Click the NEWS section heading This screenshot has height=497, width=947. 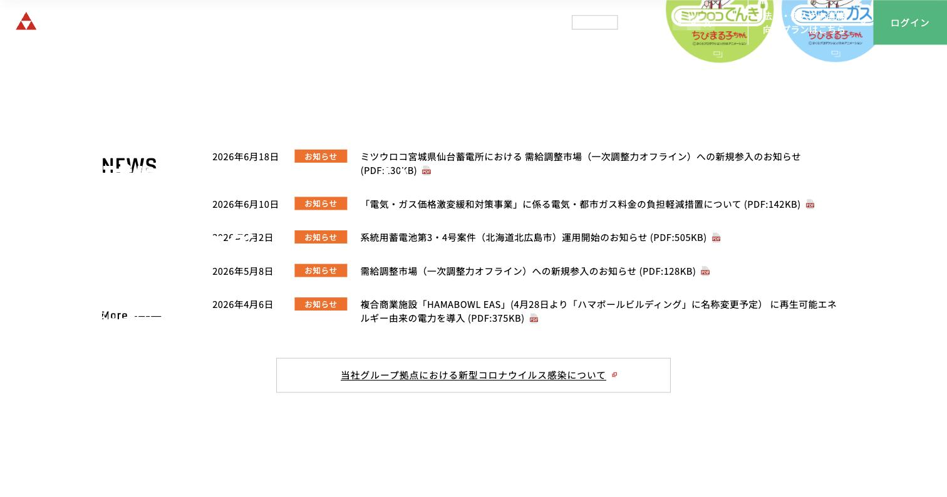click(x=129, y=165)
